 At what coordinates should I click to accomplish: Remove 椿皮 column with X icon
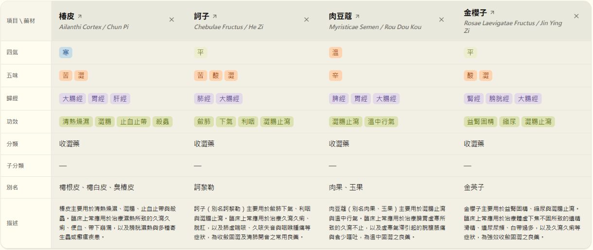(172, 20)
